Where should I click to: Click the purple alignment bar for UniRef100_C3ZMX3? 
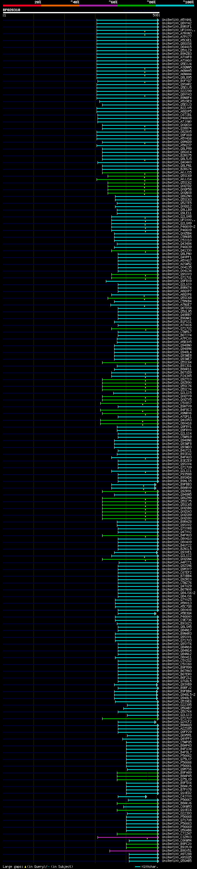click(x=128, y=837)
